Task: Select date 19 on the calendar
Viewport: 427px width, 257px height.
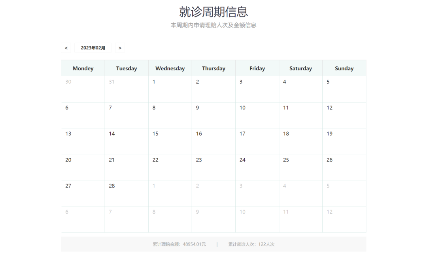Action: pos(344,141)
